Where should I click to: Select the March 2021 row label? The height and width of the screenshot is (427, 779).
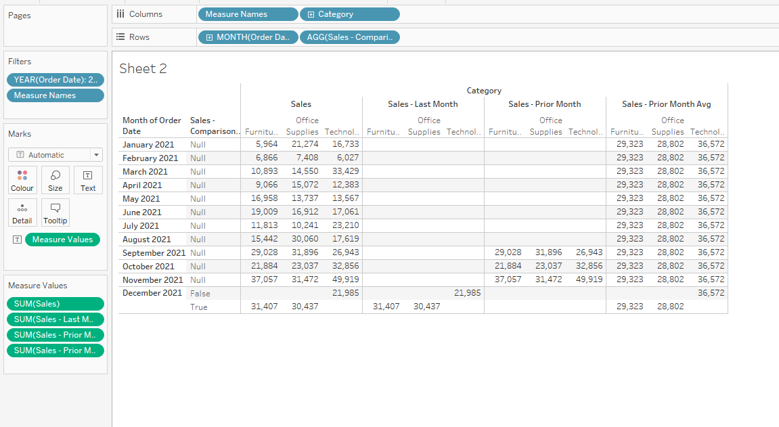click(145, 171)
